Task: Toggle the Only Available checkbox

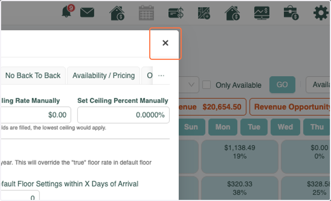Action: point(207,85)
